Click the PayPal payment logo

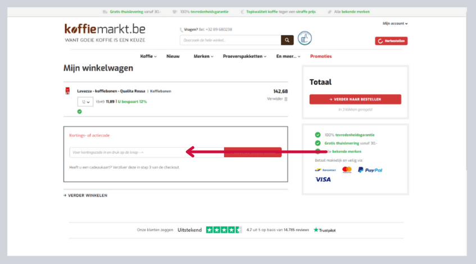370,170
